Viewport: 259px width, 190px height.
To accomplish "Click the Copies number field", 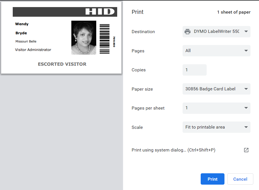I will click(194, 70).
